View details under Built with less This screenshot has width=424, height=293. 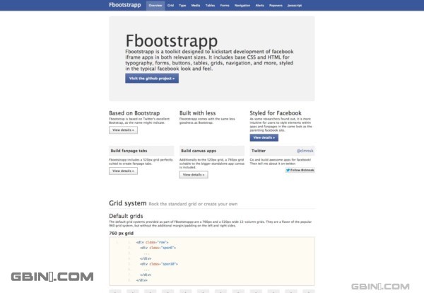point(194,130)
